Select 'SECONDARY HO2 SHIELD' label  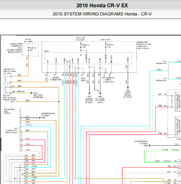tap(9, 111)
